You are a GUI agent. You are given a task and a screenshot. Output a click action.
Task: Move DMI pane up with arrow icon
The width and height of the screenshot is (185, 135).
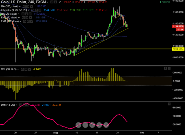coord(169,104)
